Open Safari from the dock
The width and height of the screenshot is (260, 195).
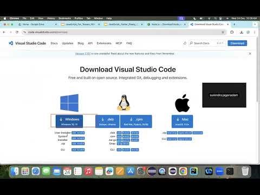[x=36, y=171]
